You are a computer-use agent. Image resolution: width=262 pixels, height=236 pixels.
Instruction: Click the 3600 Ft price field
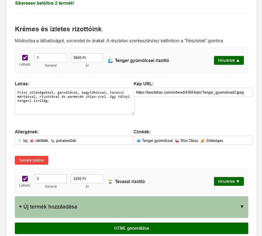pos(87,58)
